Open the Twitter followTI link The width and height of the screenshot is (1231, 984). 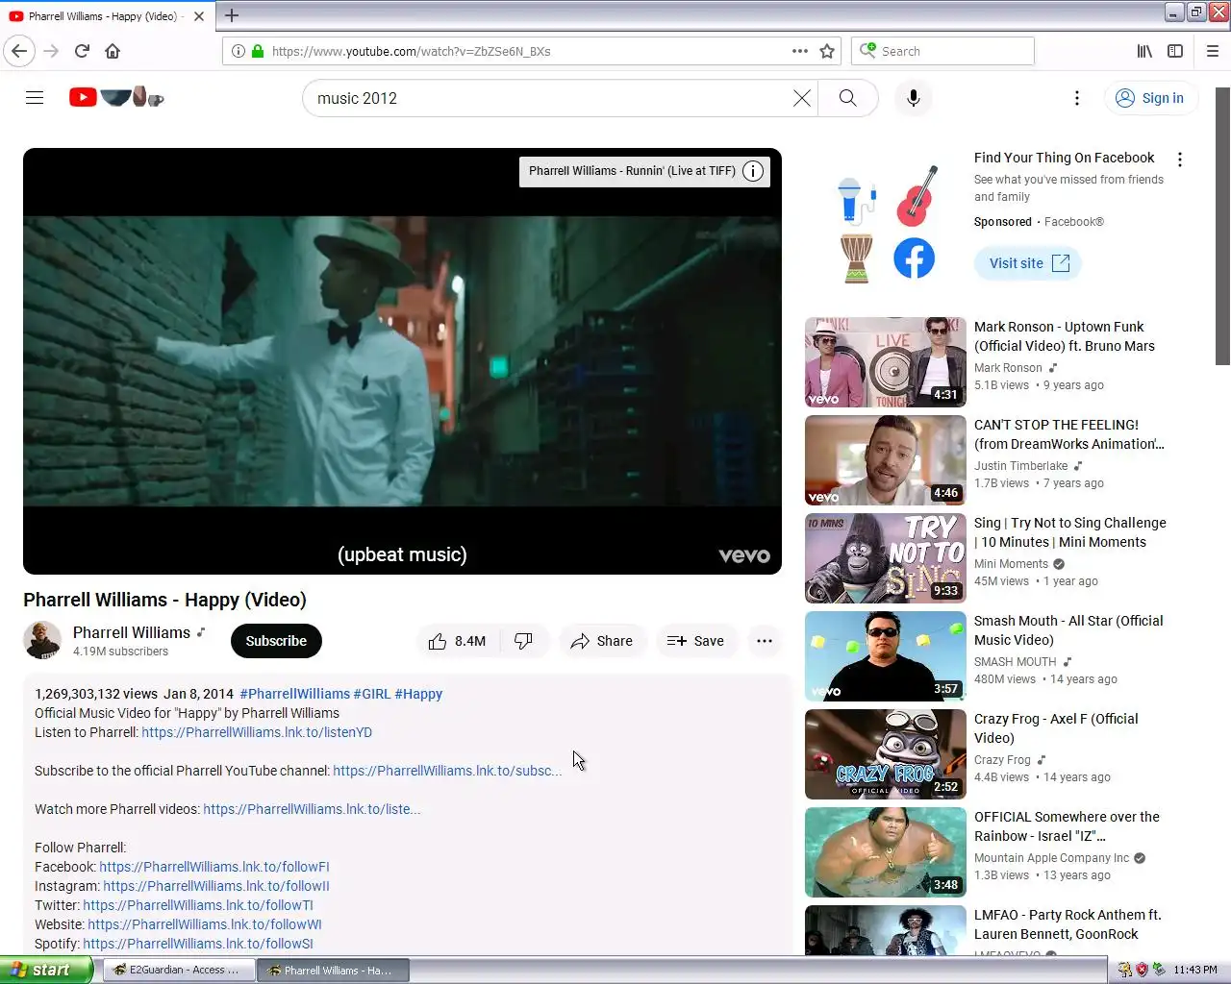[198, 905]
